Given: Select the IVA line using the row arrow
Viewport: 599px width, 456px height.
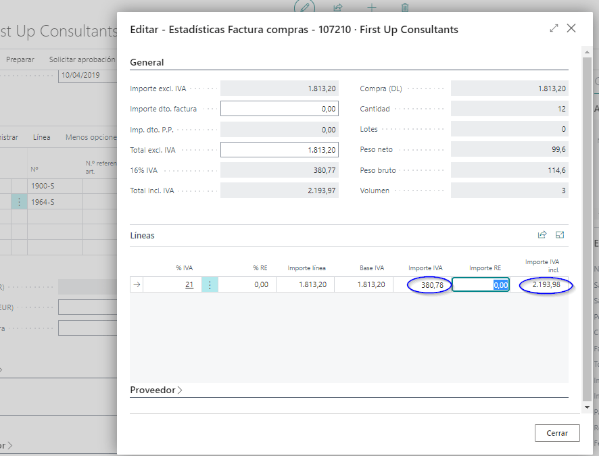Looking at the screenshot, I should tap(137, 284).
